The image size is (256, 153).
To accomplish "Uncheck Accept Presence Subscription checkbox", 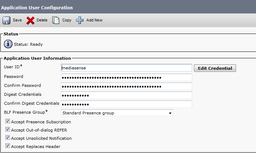I will [7, 122].
